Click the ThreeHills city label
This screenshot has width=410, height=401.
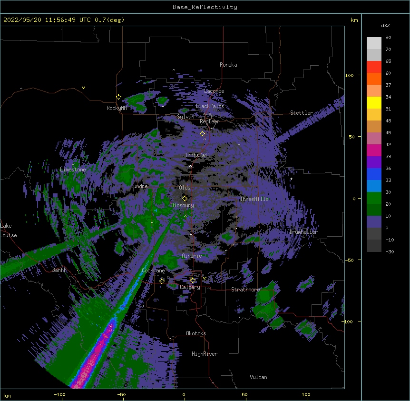[254, 199]
